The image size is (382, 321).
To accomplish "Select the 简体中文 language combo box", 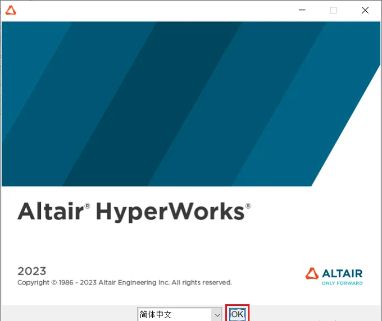I will point(179,314).
